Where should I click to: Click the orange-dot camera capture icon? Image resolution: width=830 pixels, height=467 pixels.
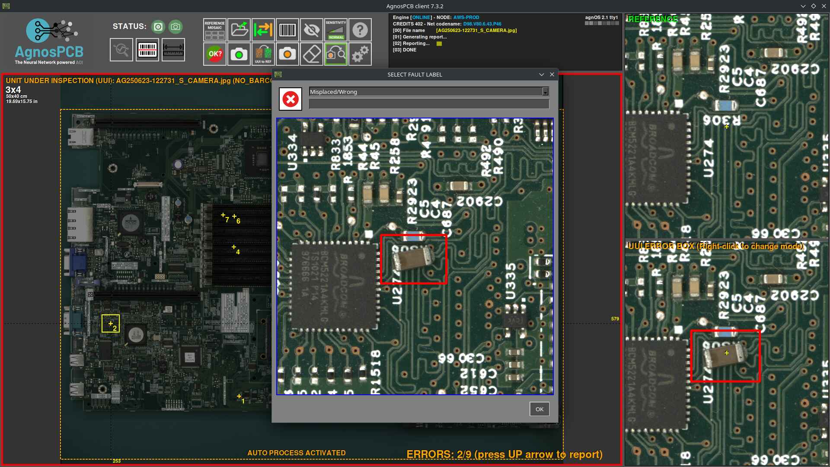click(x=287, y=54)
